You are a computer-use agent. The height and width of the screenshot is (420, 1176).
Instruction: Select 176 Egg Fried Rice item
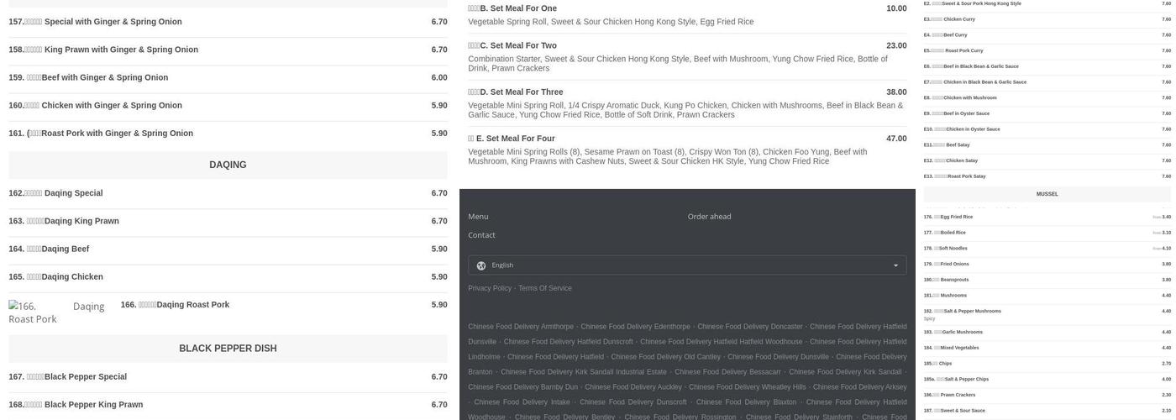(1047, 217)
